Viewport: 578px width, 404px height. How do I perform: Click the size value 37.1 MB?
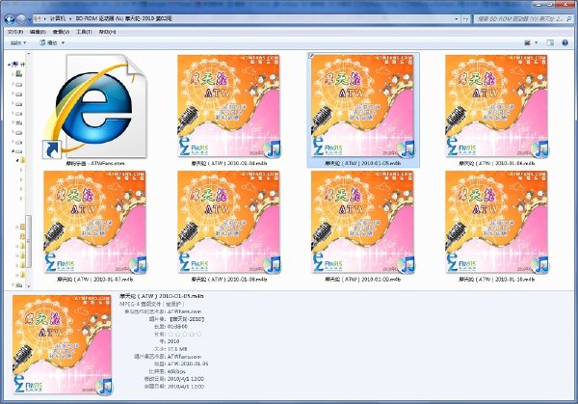(x=177, y=349)
